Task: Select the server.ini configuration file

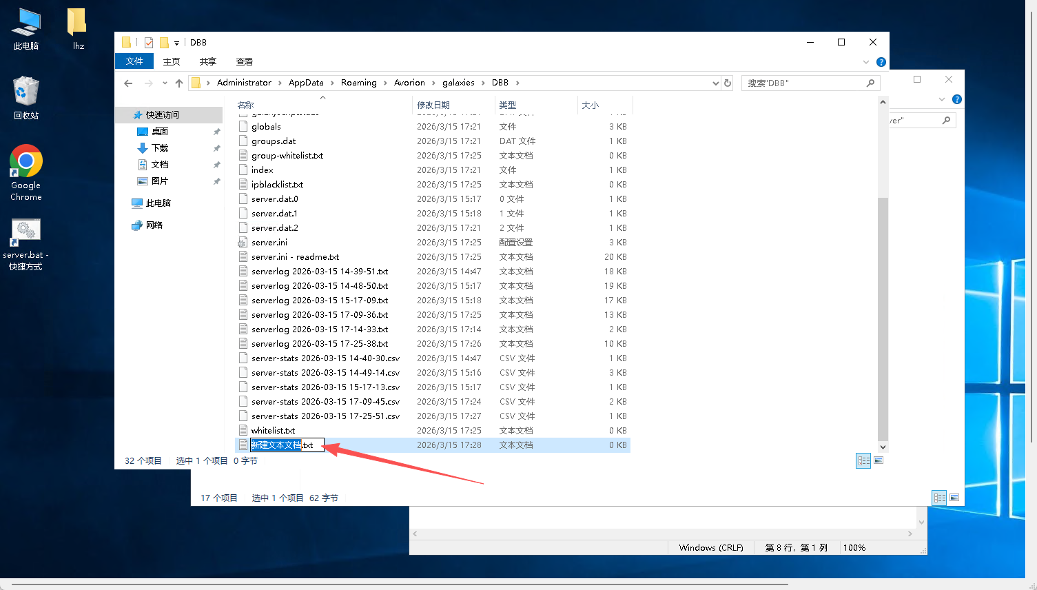Action: coord(269,243)
